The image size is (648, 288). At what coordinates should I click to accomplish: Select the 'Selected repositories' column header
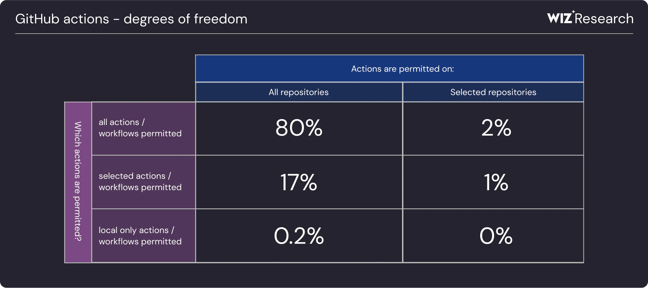tap(493, 92)
